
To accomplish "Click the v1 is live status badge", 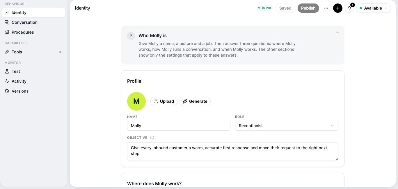I will 264,8.
